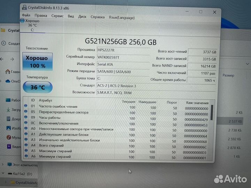This screenshot has height=188, width=251.
Task: Click Explorer's back navigation arrow
Action: tap(2, 59)
